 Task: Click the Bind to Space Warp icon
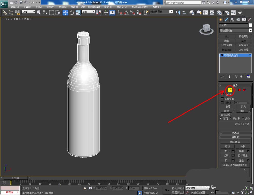tap(18, 12)
